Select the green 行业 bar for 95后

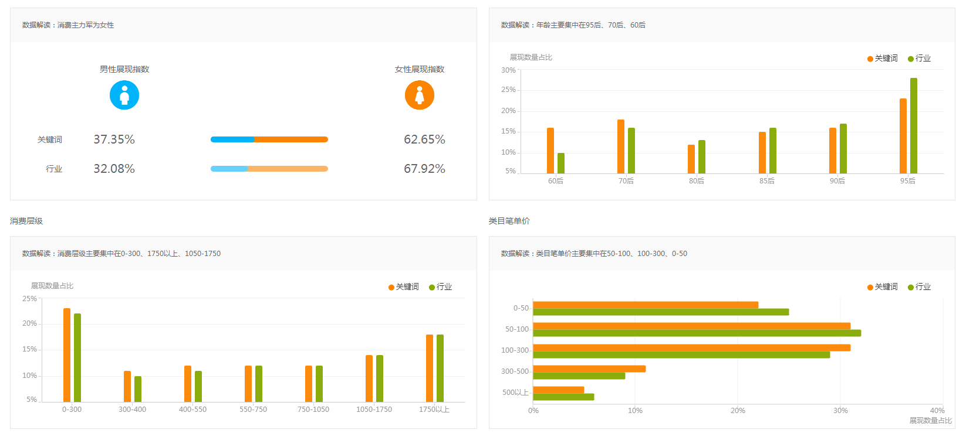914,126
